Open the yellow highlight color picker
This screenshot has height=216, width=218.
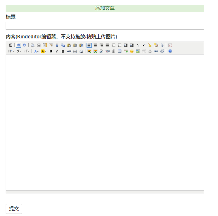tap(43, 51)
